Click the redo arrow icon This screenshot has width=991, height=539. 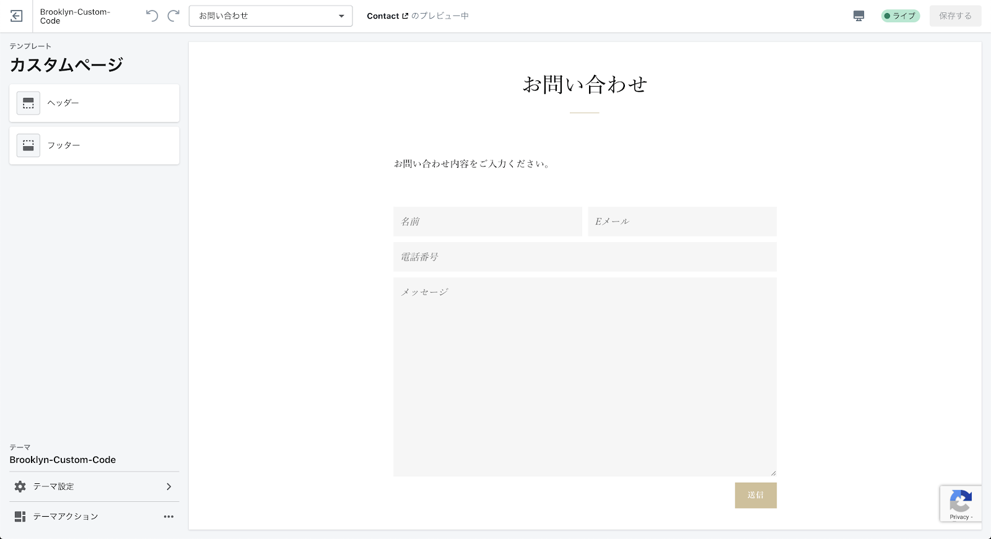[174, 16]
